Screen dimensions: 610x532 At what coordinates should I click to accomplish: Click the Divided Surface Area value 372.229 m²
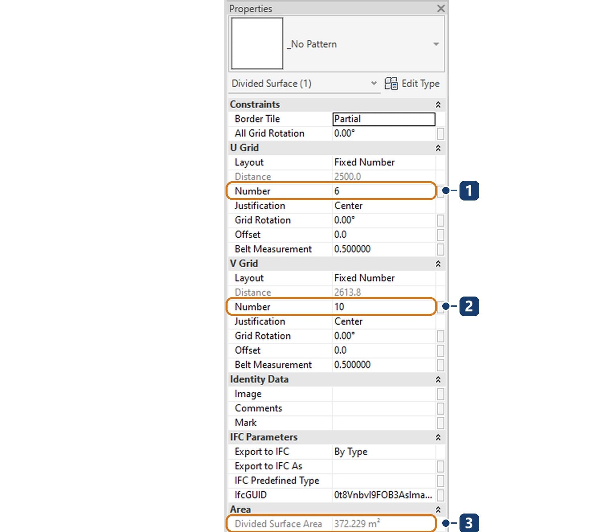tap(357, 524)
